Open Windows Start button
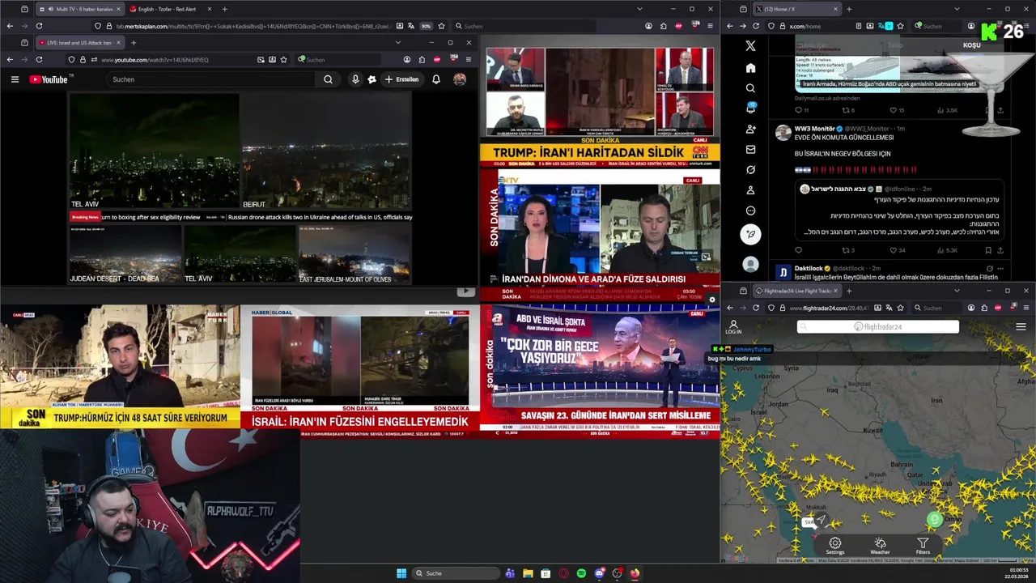1036x583 pixels. tap(401, 573)
